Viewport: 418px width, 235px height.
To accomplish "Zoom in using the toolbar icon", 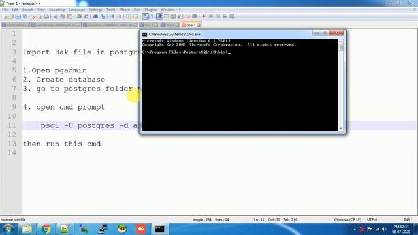I will coord(112,16).
